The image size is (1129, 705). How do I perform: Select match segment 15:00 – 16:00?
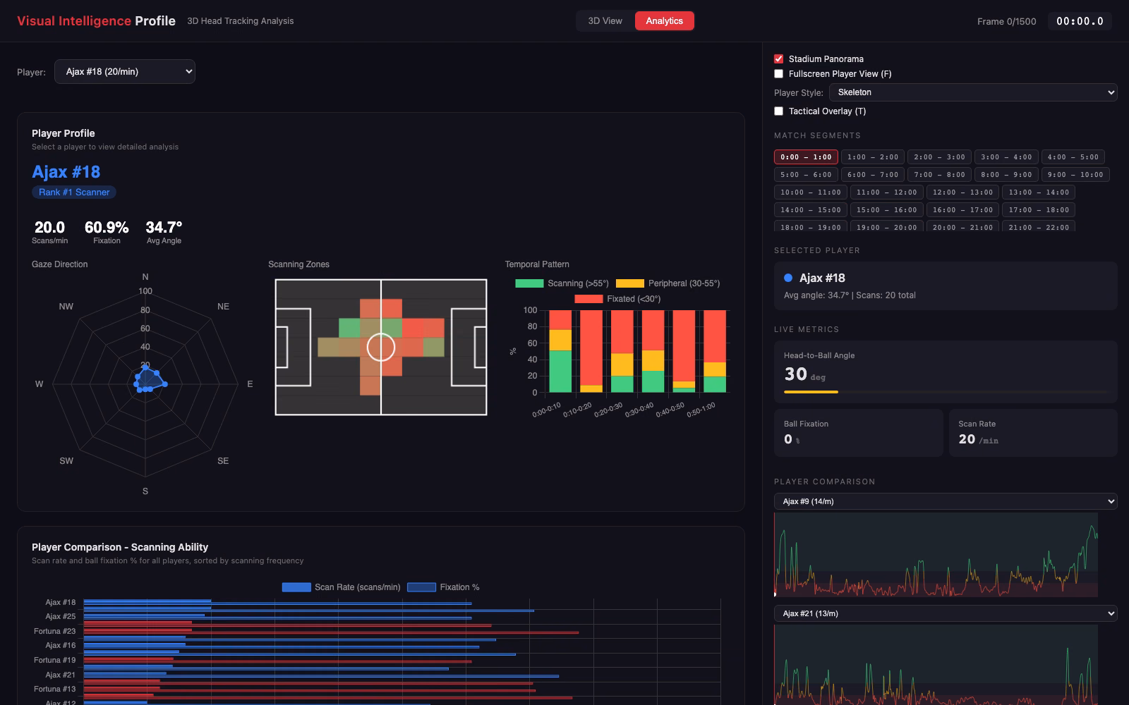(x=886, y=210)
